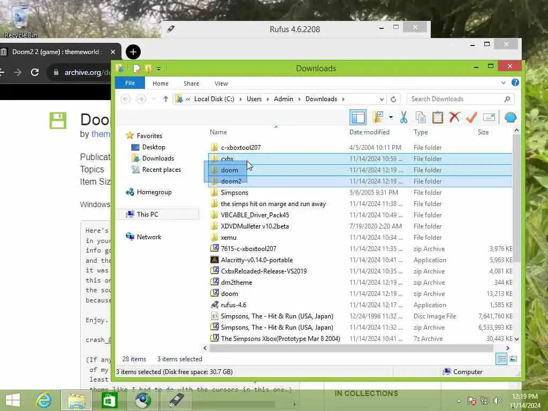This screenshot has width=548, height=411.
Task: Select This PC in navigation pane
Action: click(x=148, y=214)
